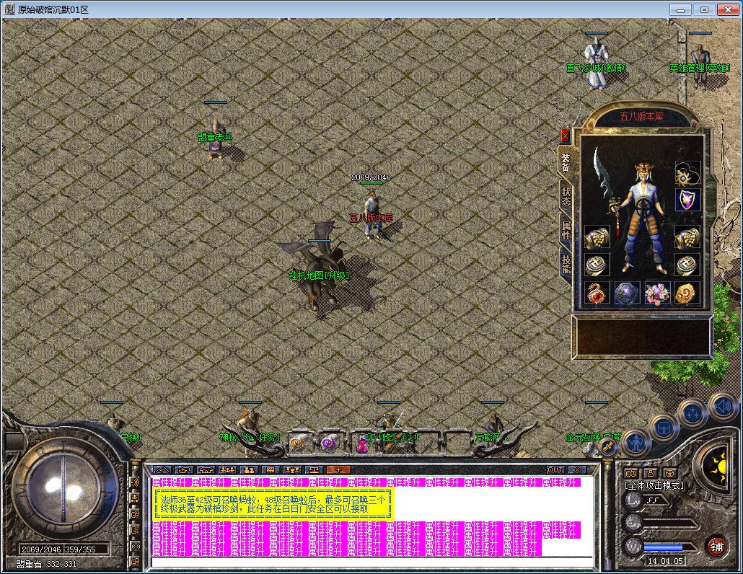Click the mountain icon in chat toolbar
This screenshot has width=743, height=574.
[162, 470]
